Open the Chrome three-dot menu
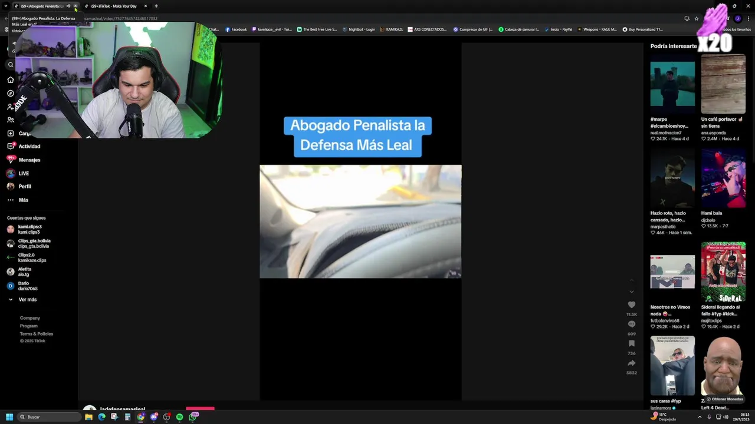 748,18
